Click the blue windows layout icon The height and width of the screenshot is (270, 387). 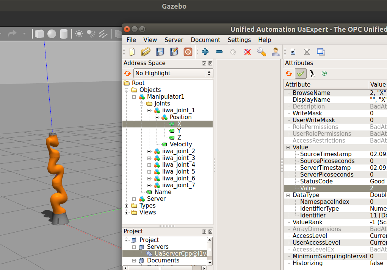[x=321, y=52]
